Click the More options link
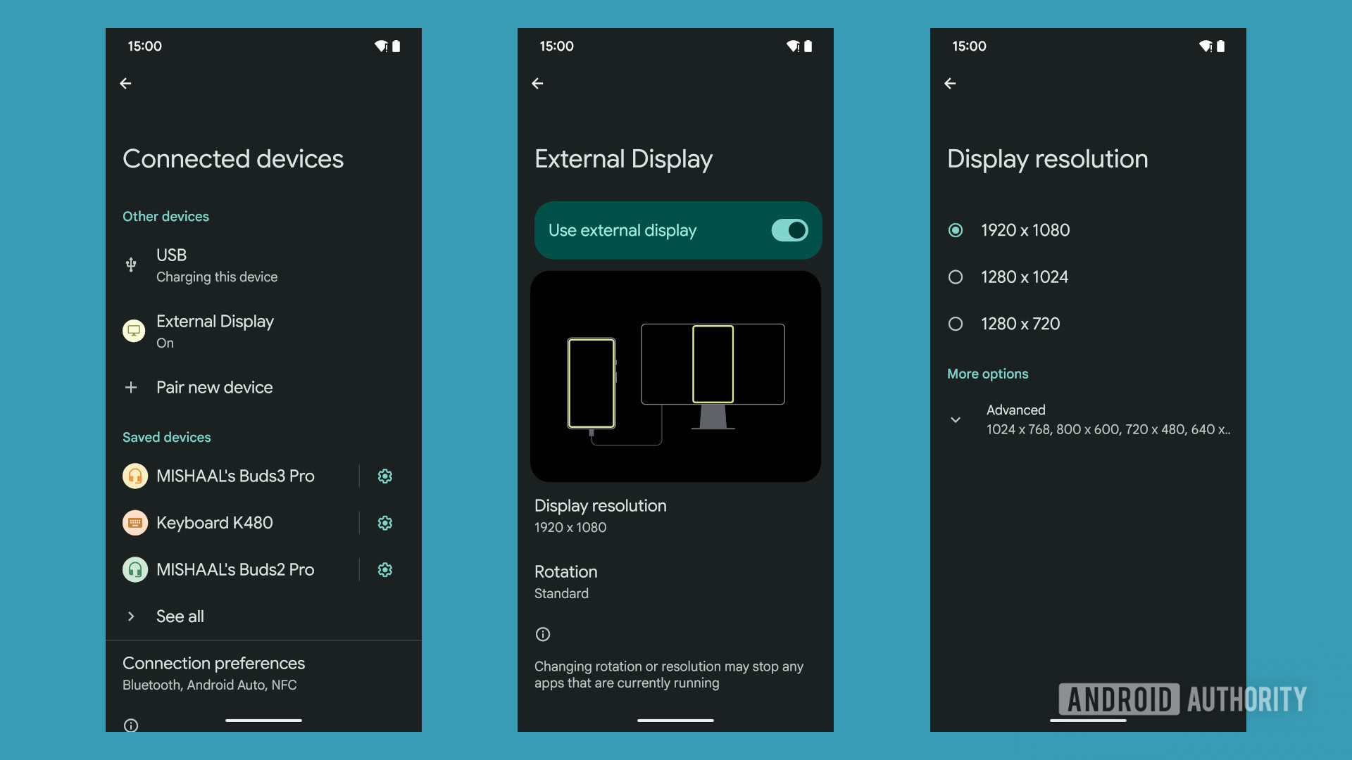 coord(987,373)
